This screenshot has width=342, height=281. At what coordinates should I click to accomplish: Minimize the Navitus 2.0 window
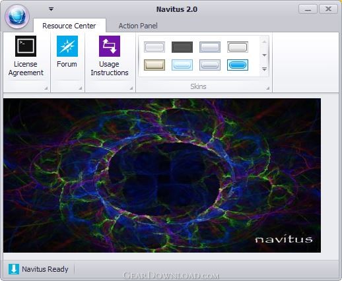[308, 9]
